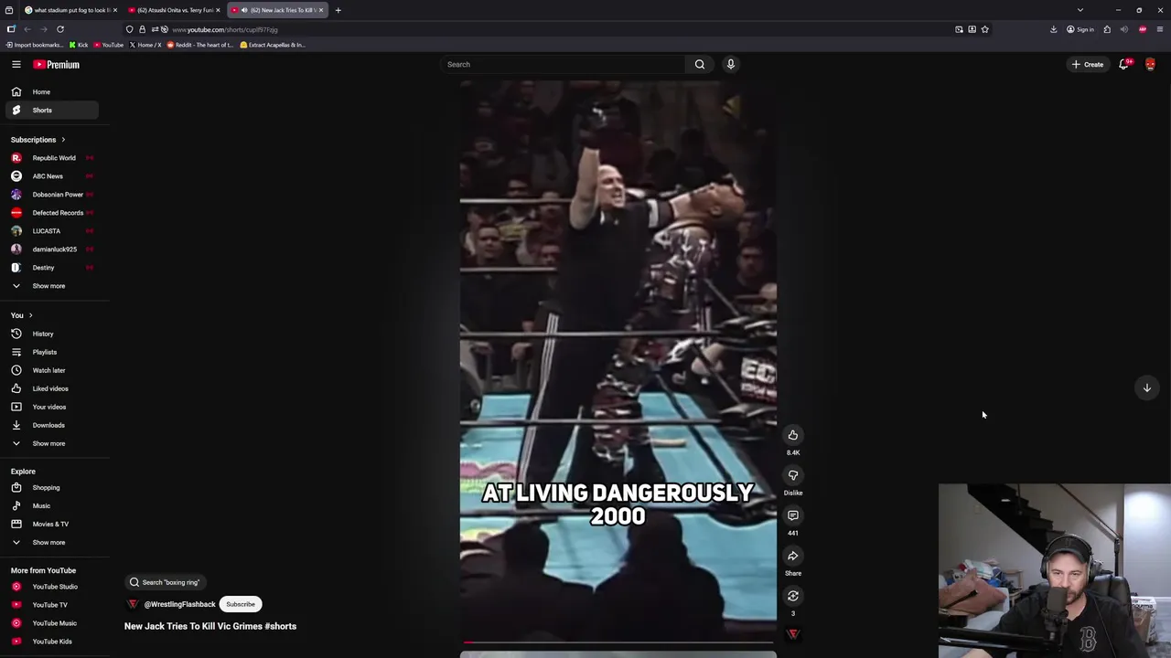
Task: Open the browser downloads arrow icon
Action: click(1053, 29)
